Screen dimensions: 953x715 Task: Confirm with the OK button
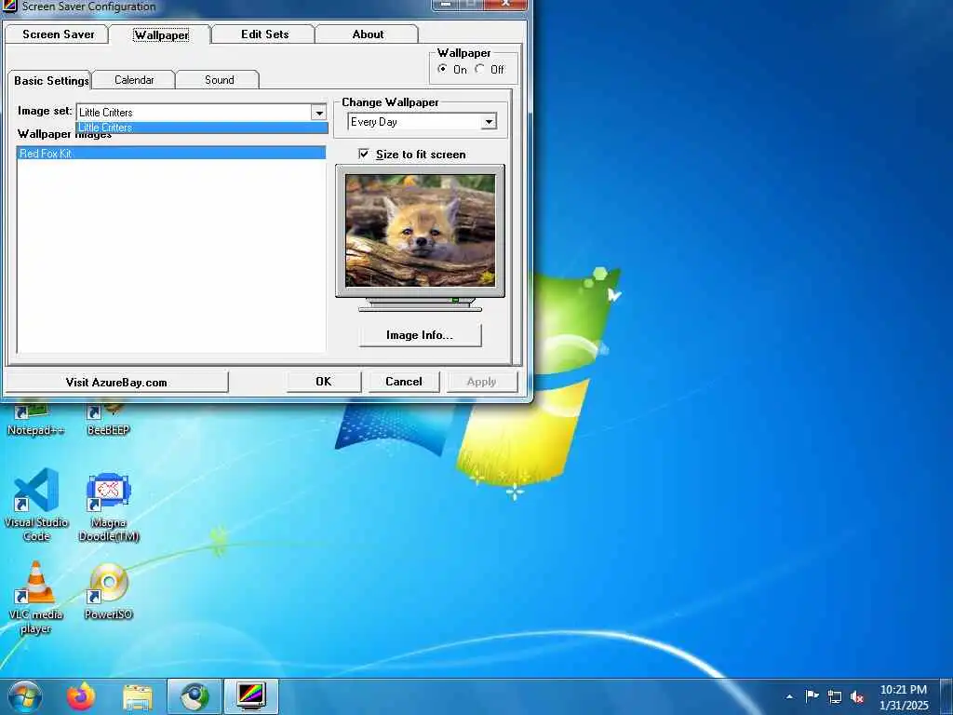point(324,382)
